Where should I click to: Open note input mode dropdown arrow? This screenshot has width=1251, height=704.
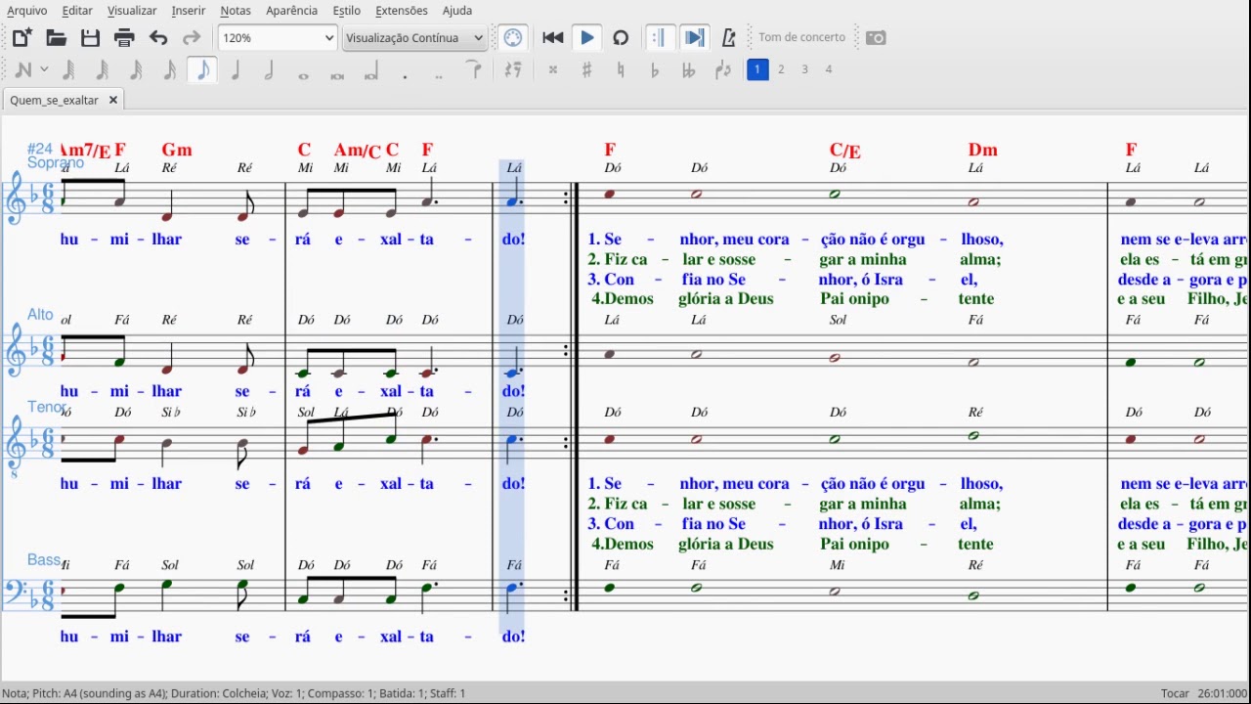coord(44,69)
